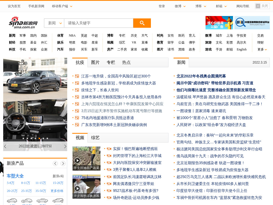Open image icon beside 广东东莞新增9例 headline
The height and width of the screenshot is (205, 273).
pos(77,125)
